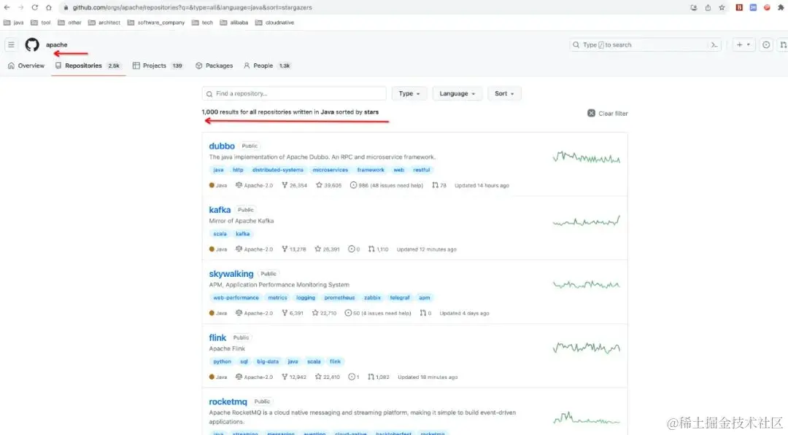Open skywalking's forks count 6,391
788x435 pixels.
pos(292,313)
